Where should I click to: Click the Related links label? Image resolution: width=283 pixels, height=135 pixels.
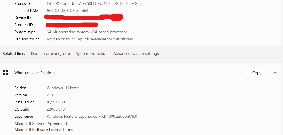pyautogui.click(x=14, y=53)
